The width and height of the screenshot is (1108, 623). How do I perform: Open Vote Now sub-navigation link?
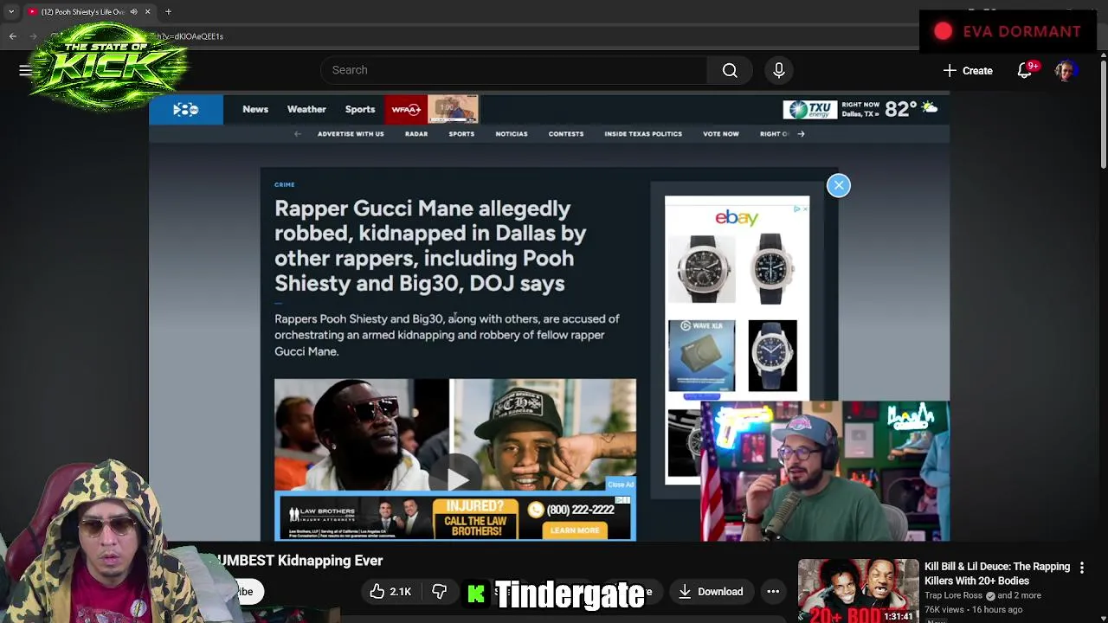click(721, 134)
